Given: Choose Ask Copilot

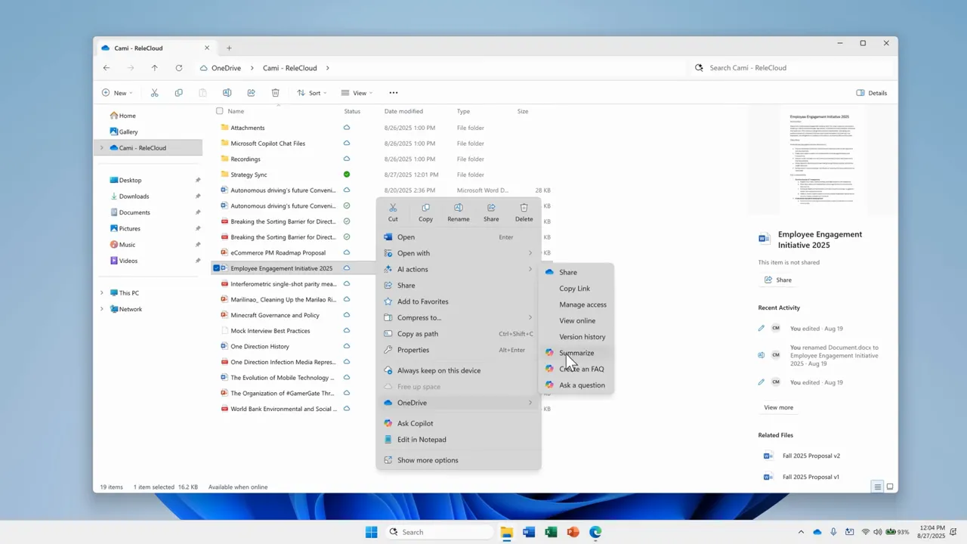Looking at the screenshot, I should tap(459, 423).
